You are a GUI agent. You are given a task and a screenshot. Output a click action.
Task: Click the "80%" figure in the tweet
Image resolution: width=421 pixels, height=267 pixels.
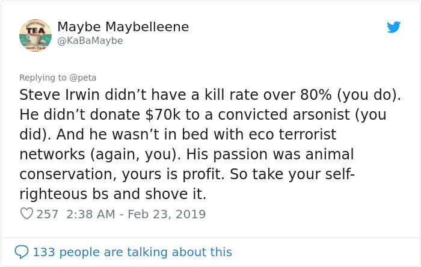(316, 95)
